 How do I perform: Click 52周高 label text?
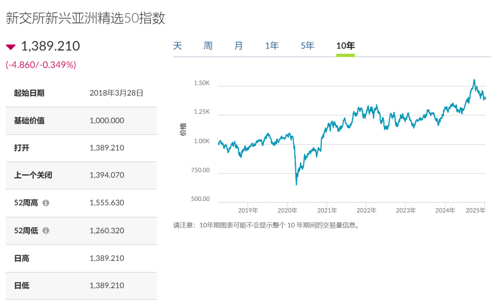[x=26, y=203]
